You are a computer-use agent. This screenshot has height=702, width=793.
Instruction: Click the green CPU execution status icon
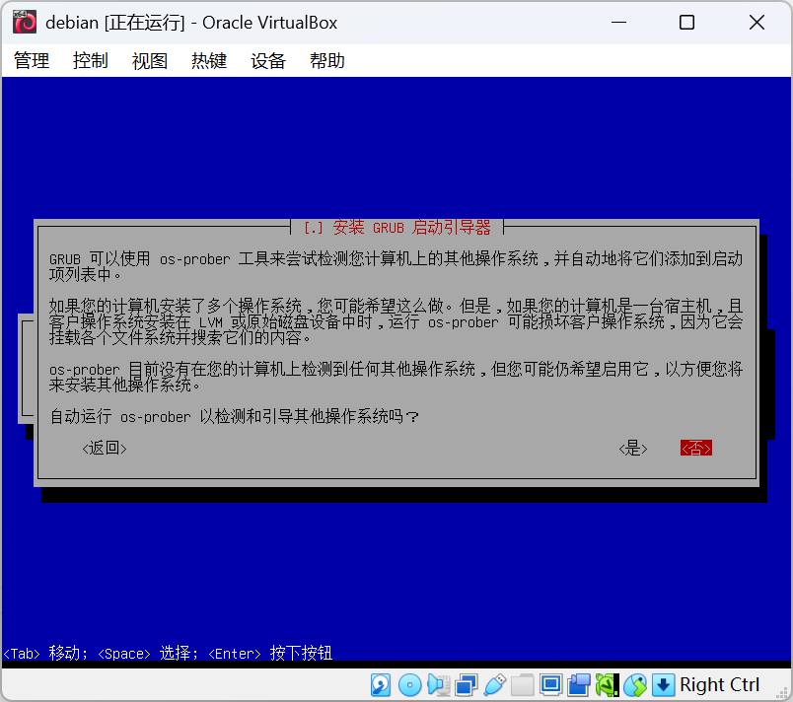[x=607, y=685]
